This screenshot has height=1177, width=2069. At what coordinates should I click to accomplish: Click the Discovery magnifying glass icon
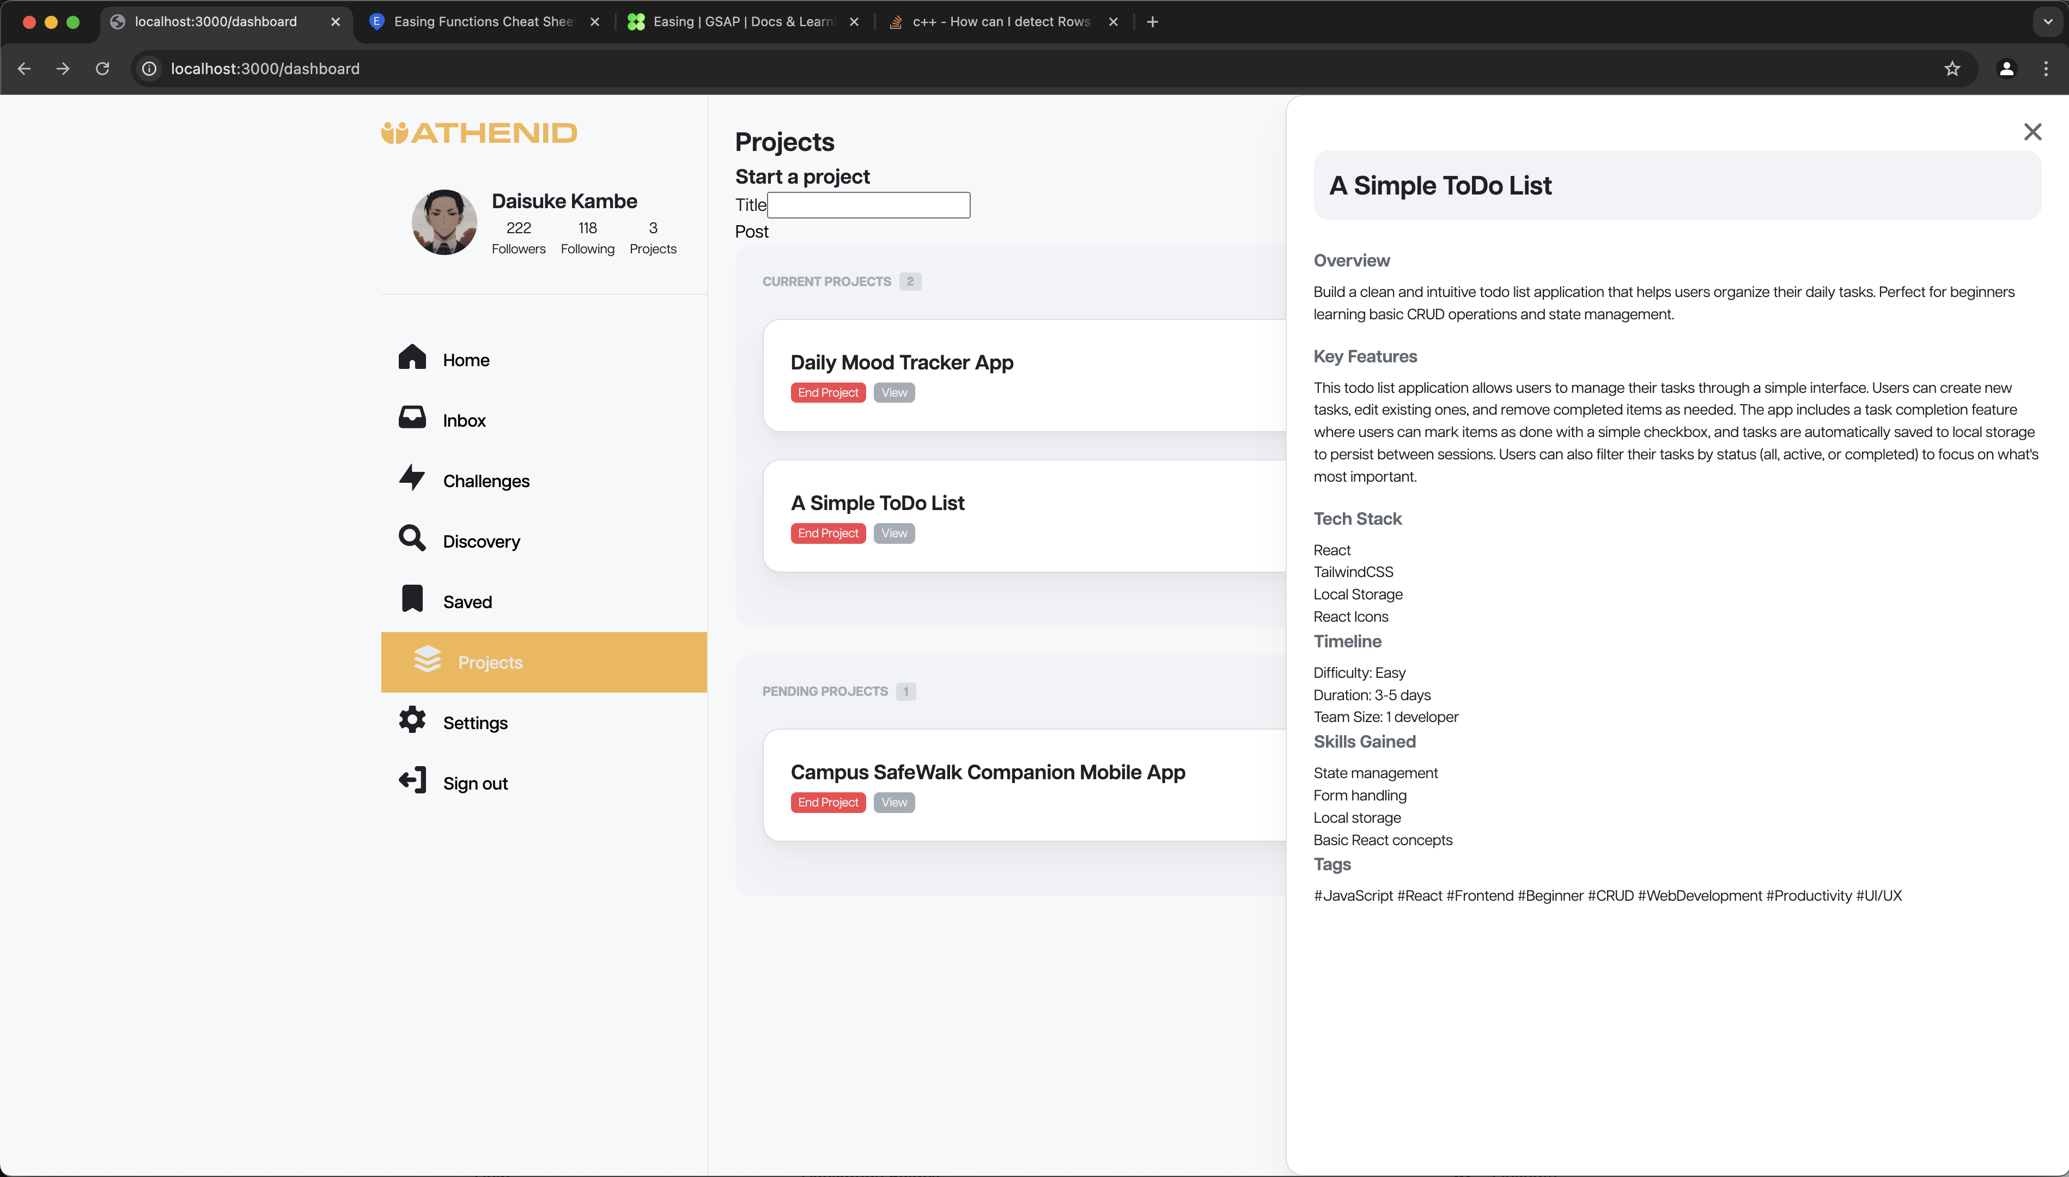pyautogui.click(x=412, y=538)
